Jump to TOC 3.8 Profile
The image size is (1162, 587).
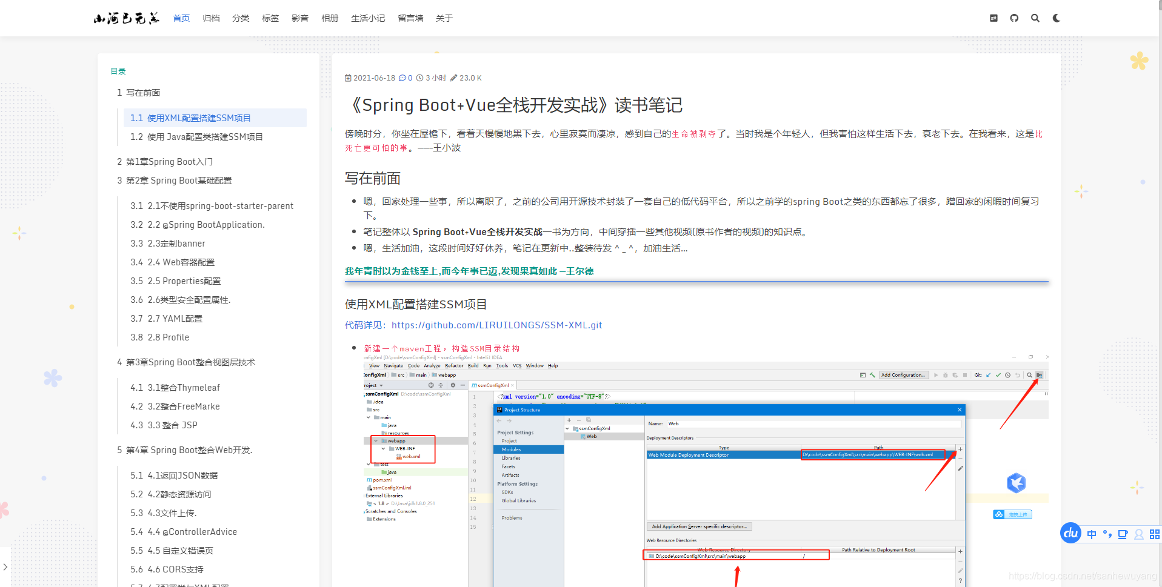(159, 337)
